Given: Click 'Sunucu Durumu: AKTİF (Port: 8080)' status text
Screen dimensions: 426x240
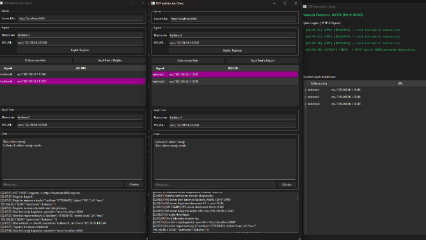Looking at the screenshot, I should tap(333, 15).
